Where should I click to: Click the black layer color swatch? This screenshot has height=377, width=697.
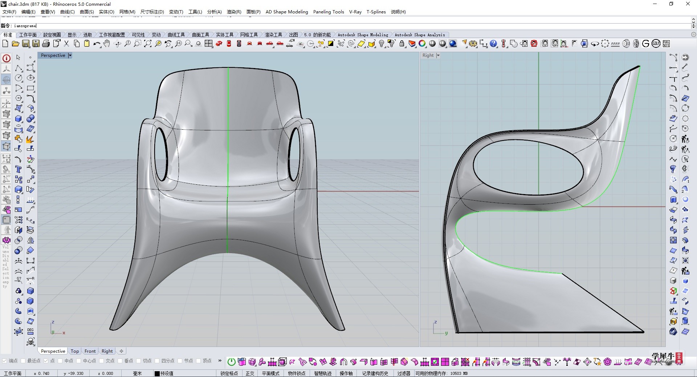pyautogui.click(x=157, y=373)
